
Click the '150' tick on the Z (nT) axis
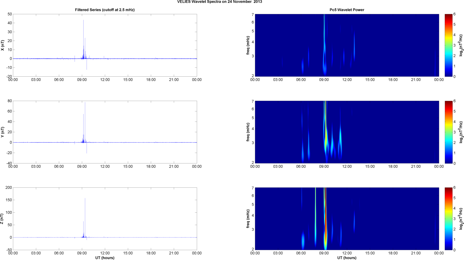(9, 200)
